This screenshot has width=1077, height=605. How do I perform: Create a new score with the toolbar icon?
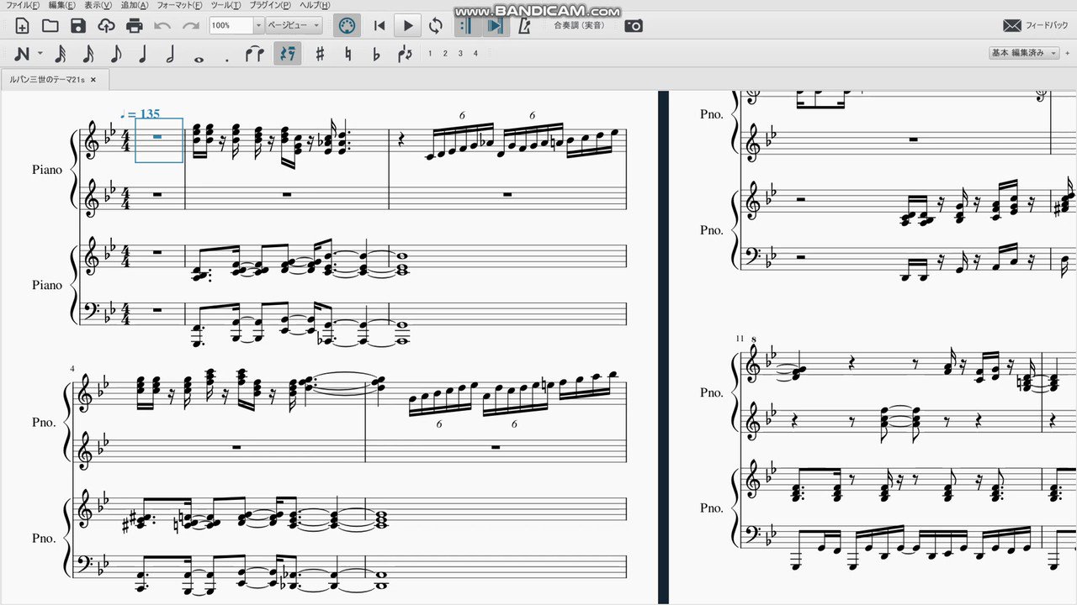[x=23, y=25]
